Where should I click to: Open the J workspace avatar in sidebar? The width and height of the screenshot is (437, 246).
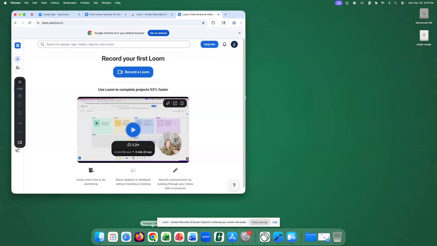click(17, 59)
